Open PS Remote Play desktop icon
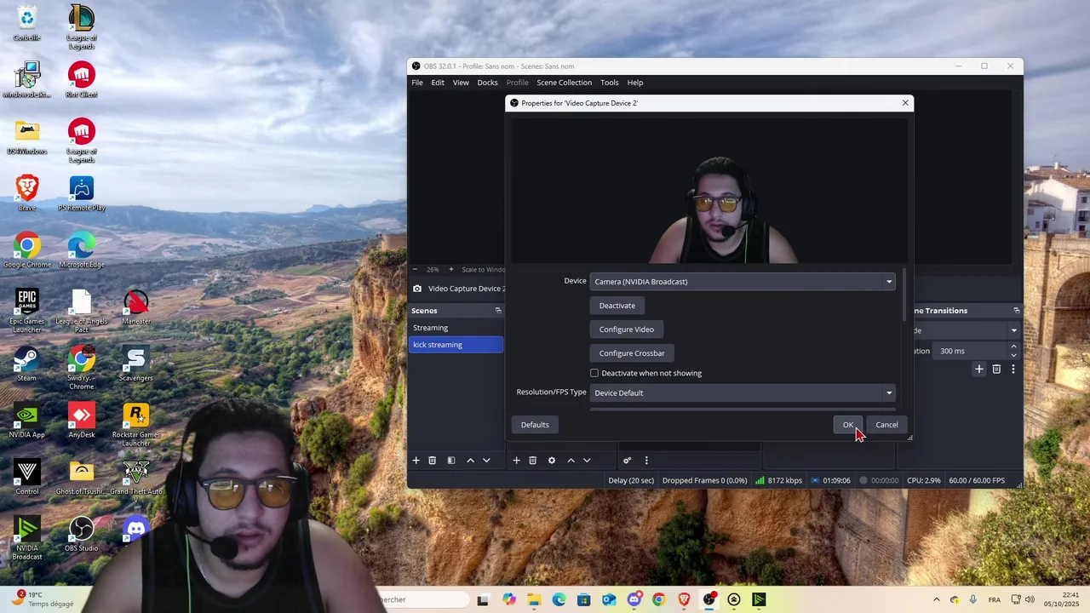 coord(81,194)
